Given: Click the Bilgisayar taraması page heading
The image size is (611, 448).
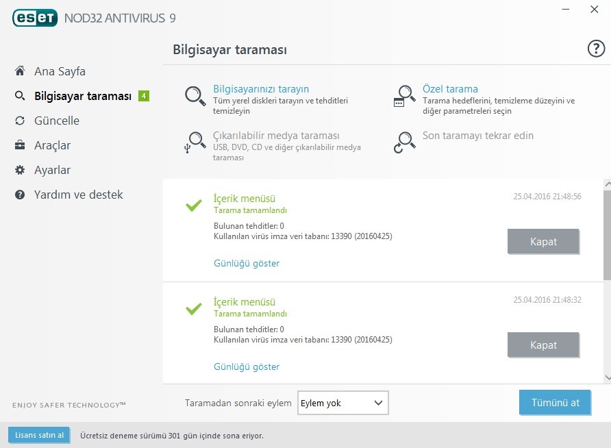Looking at the screenshot, I should (229, 50).
